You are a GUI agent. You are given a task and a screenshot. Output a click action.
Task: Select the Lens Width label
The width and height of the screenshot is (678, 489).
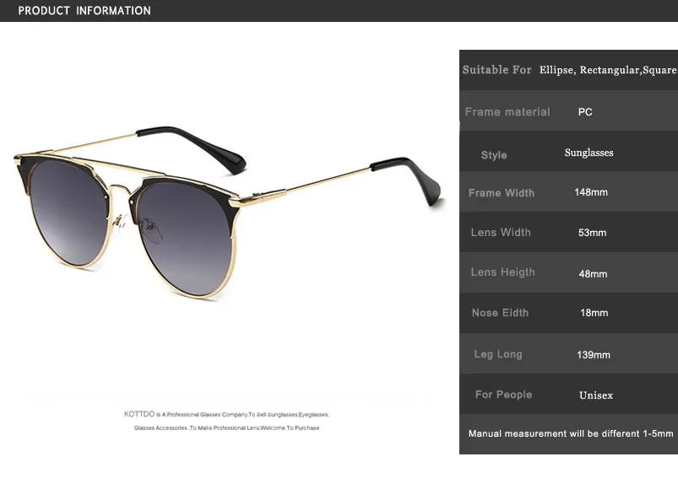[x=501, y=232]
